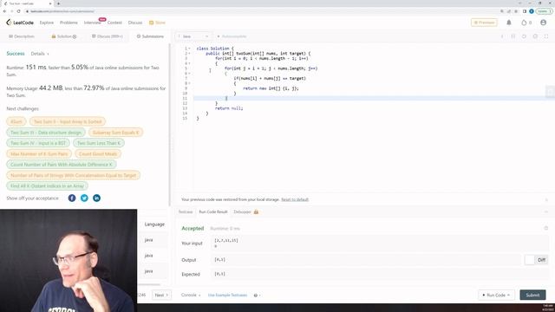The height and width of the screenshot is (312, 555).
Task: Open the Java language dropdown
Action: 193,36
